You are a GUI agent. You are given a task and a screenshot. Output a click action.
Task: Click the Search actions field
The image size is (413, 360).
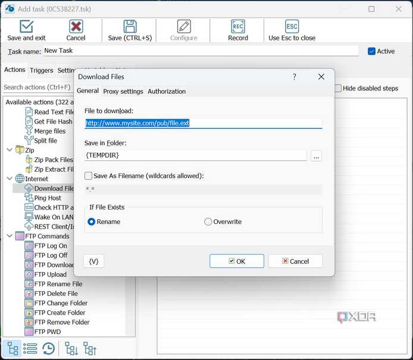[x=37, y=87]
